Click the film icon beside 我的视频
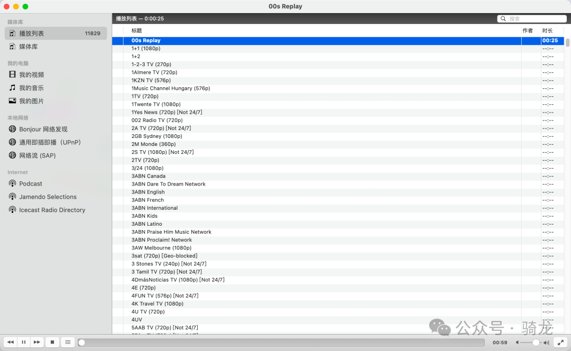Viewport: 571px width, 351px height. point(12,75)
